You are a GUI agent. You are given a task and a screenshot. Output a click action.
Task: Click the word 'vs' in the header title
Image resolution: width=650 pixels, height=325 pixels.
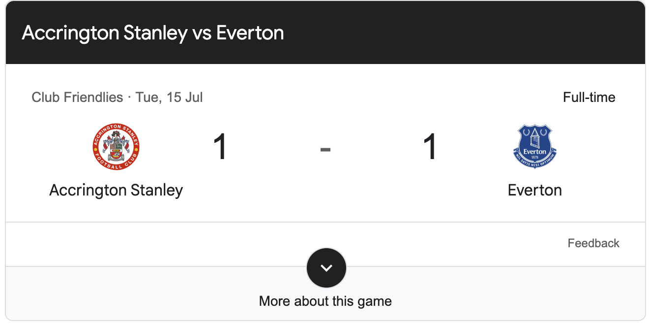(202, 33)
